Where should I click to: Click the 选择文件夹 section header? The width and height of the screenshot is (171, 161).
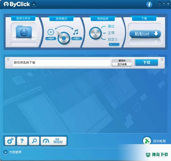coord(23,18)
